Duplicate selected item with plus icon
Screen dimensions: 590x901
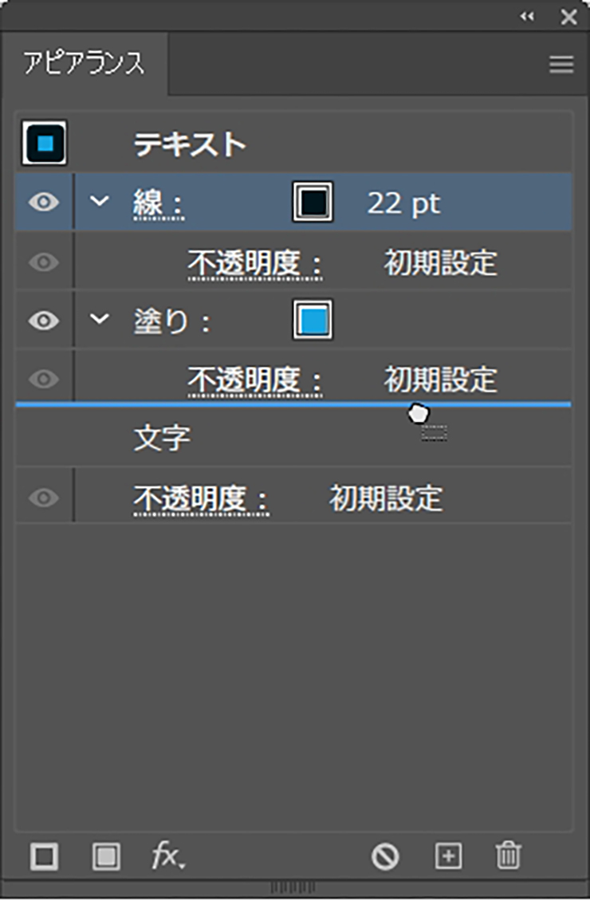448,857
